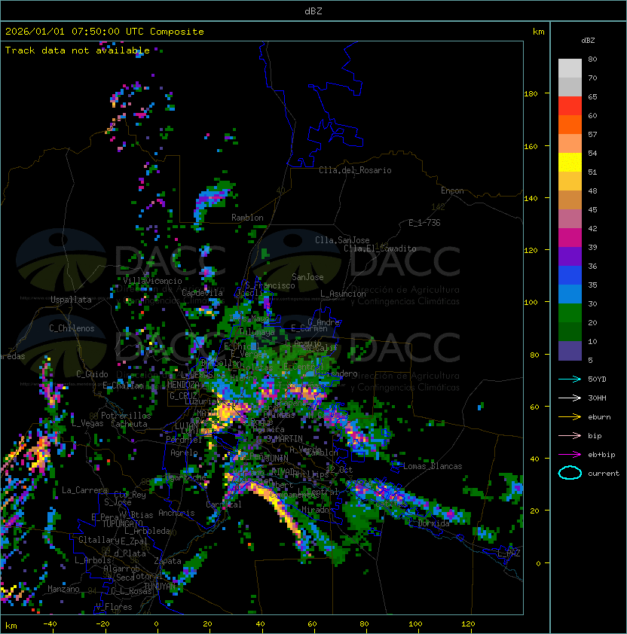Click the 'Dormida' map label

(x=433, y=523)
